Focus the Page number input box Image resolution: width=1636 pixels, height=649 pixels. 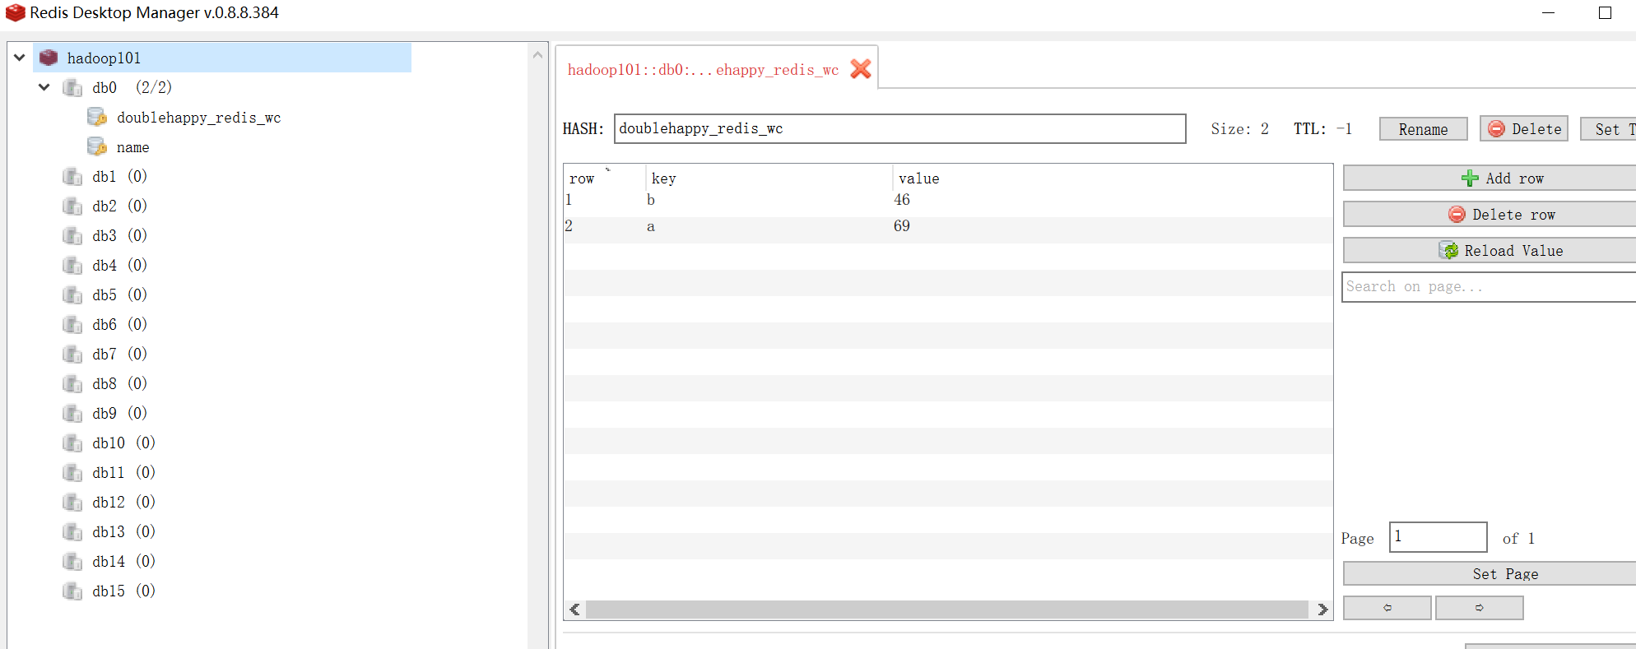[x=1438, y=537]
